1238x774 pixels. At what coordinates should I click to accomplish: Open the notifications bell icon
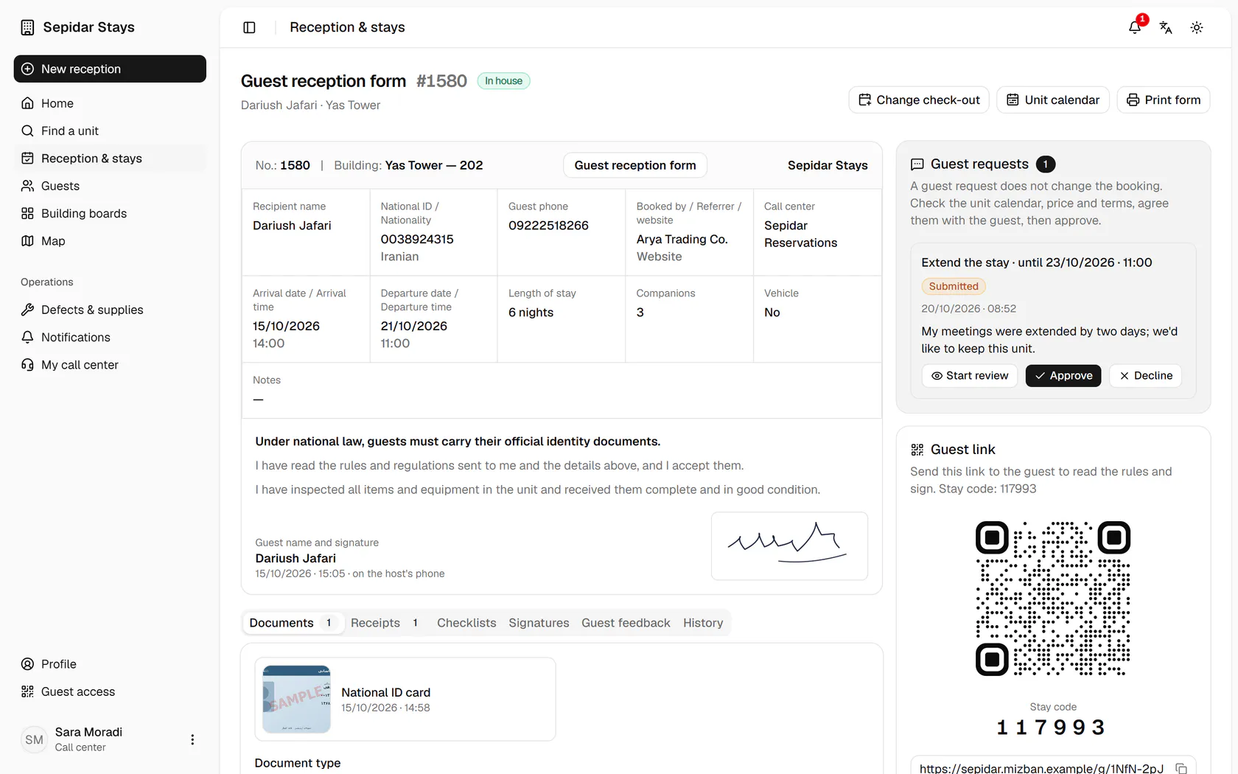click(x=1135, y=27)
